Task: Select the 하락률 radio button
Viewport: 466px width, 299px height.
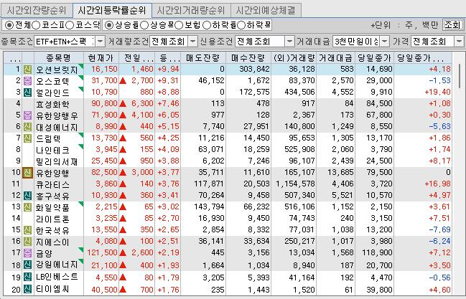Action: (207, 25)
